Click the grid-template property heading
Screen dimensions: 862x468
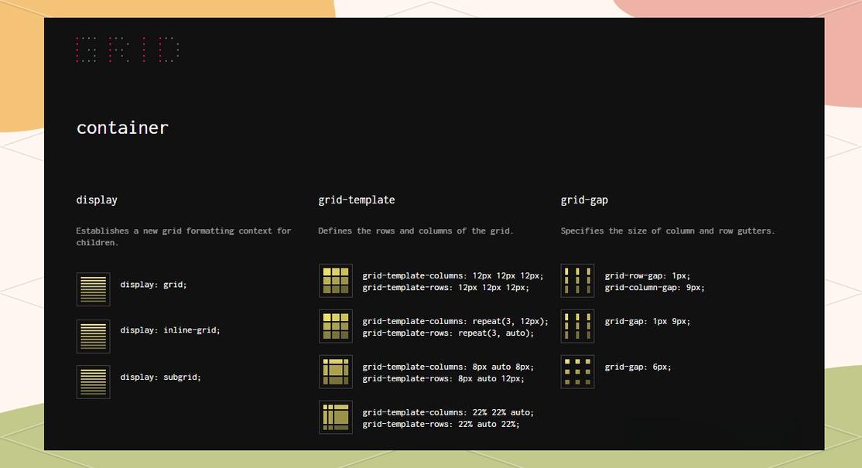pyautogui.click(x=356, y=200)
